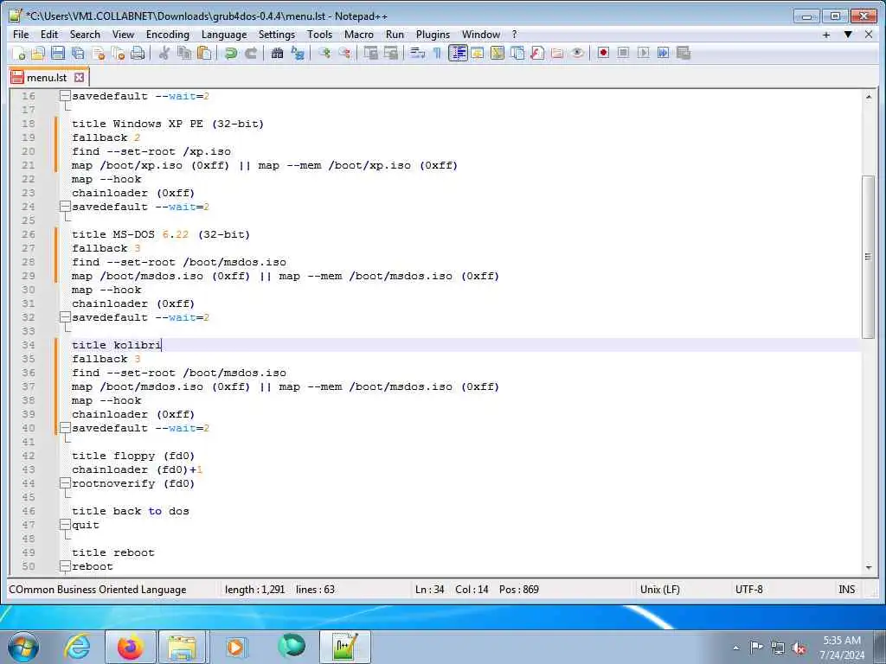Play back the recorded macro
Screen dimensions: 886x664
tap(643, 53)
